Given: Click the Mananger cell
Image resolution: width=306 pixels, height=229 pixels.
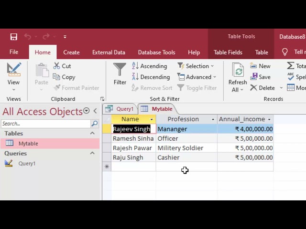Looking at the screenshot, I should (186, 129).
